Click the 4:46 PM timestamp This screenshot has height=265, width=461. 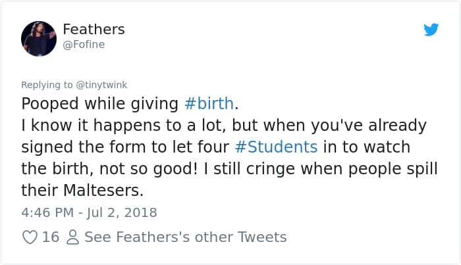pos(49,212)
